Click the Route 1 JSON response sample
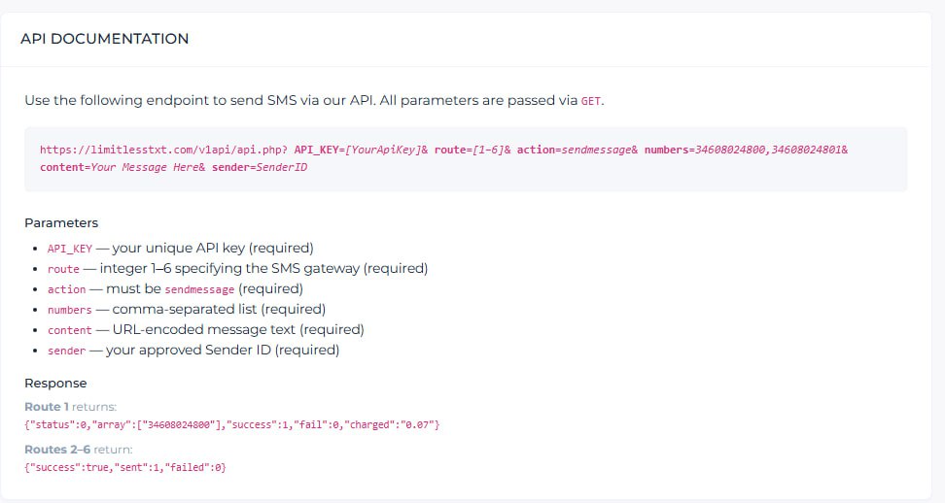 point(232,425)
